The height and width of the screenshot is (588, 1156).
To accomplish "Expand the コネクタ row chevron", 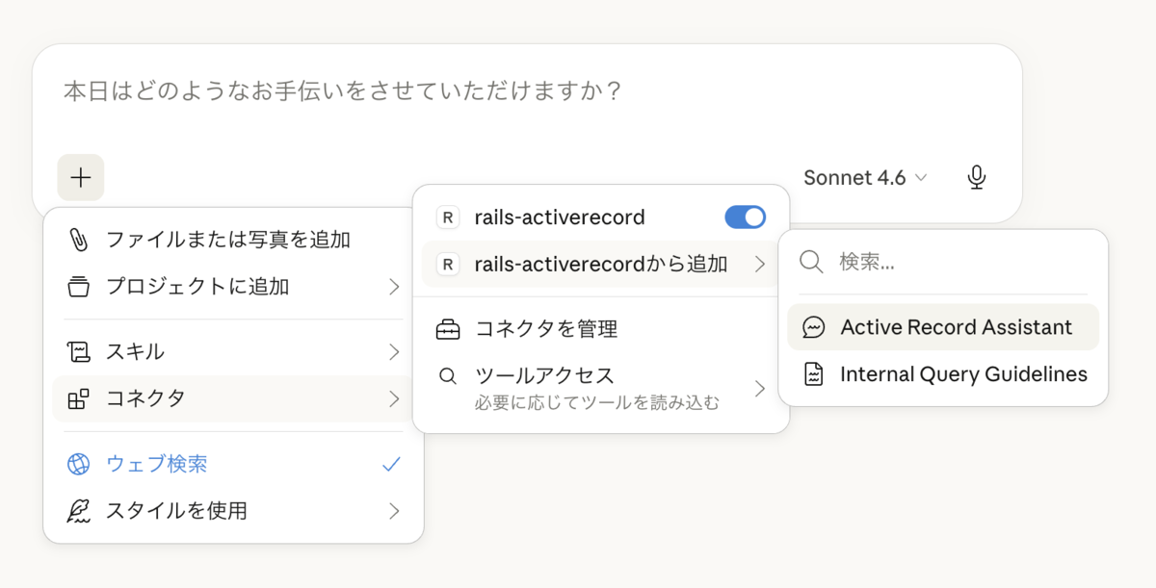I will click(394, 398).
